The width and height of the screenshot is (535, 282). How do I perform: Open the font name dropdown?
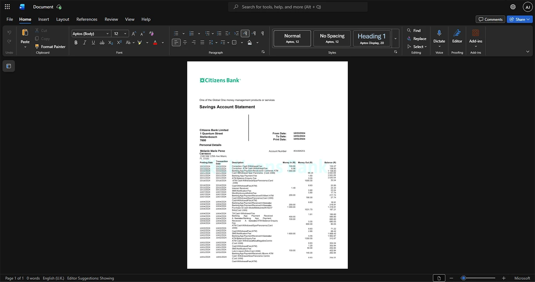tap(107, 34)
